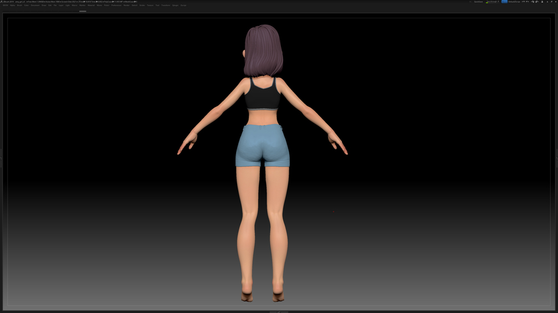Open the Material menu
The width and height of the screenshot is (558, 313).
(x=91, y=6)
